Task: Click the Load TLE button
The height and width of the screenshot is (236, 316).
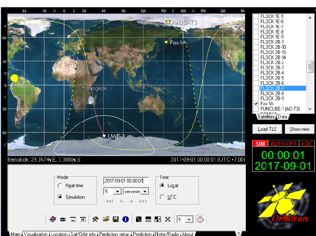Action: pyautogui.click(x=267, y=129)
